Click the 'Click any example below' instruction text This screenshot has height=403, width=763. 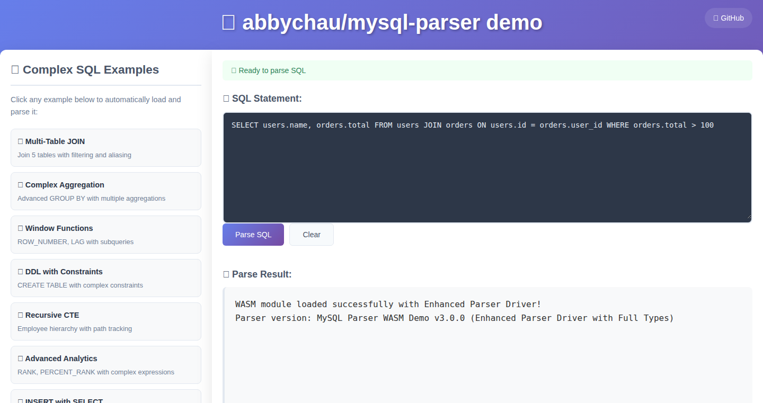coord(96,105)
